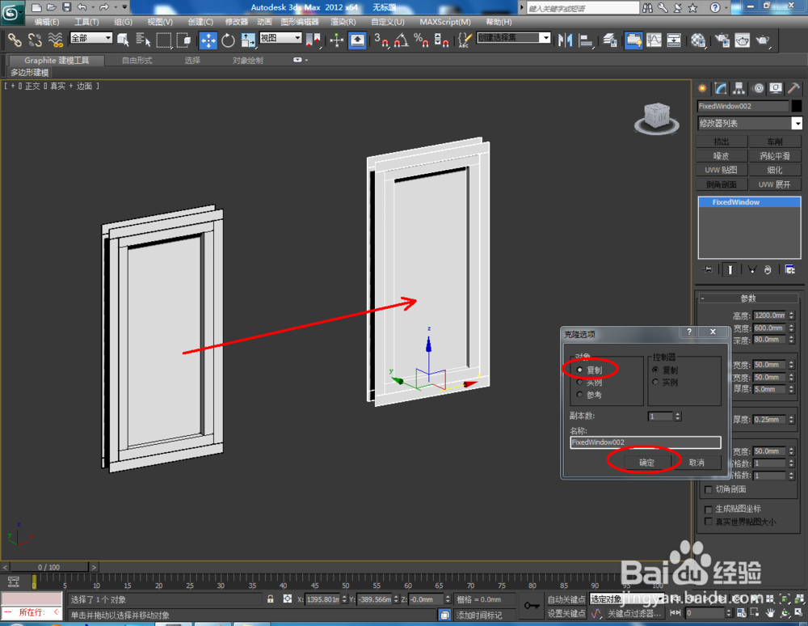Open the 视图 reference coordinate dropdown
Image resolution: width=808 pixels, height=626 pixels.
pos(280,38)
